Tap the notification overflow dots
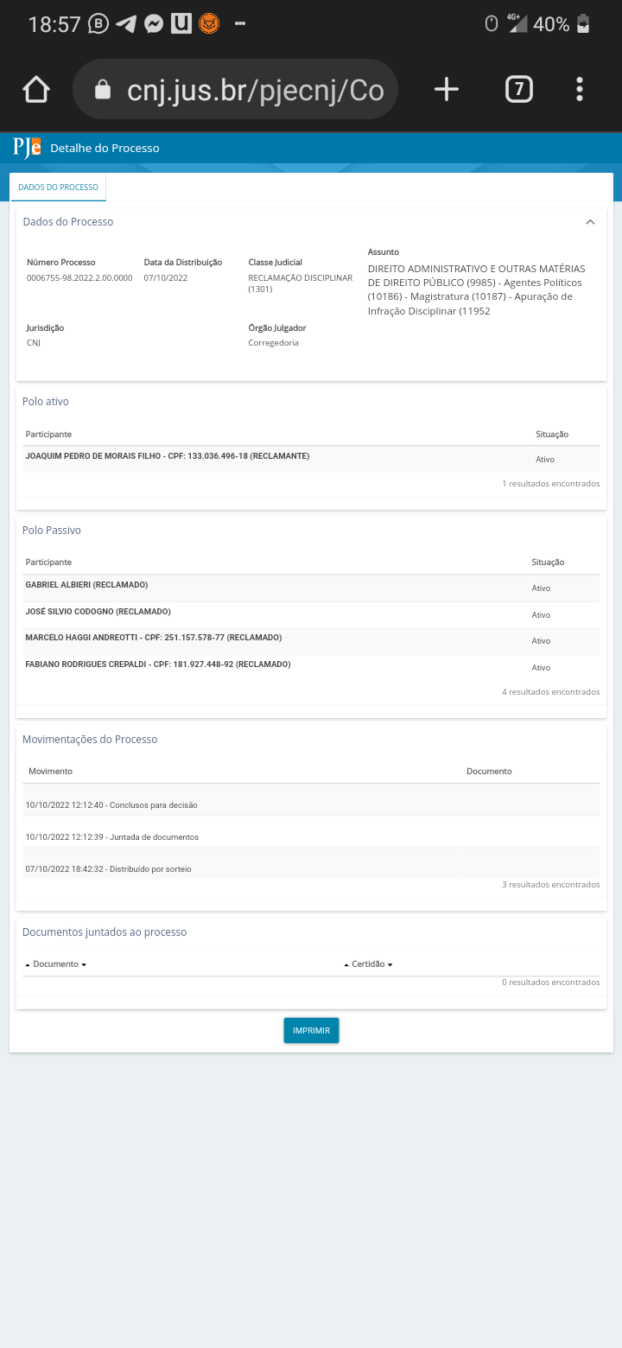This screenshot has height=1348, width=622. click(x=240, y=24)
